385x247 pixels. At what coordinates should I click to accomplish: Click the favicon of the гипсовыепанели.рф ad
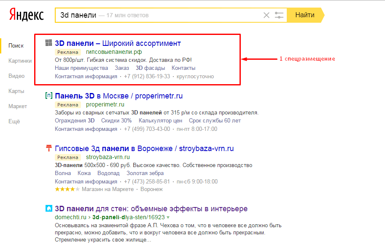tap(48, 43)
